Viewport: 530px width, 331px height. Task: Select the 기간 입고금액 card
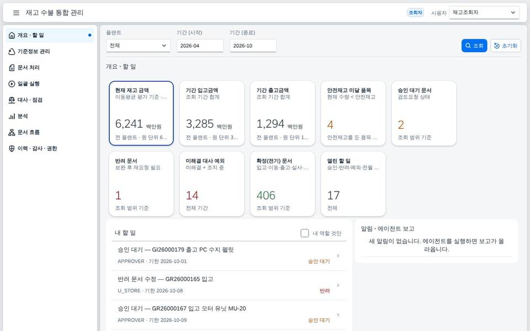coord(212,113)
